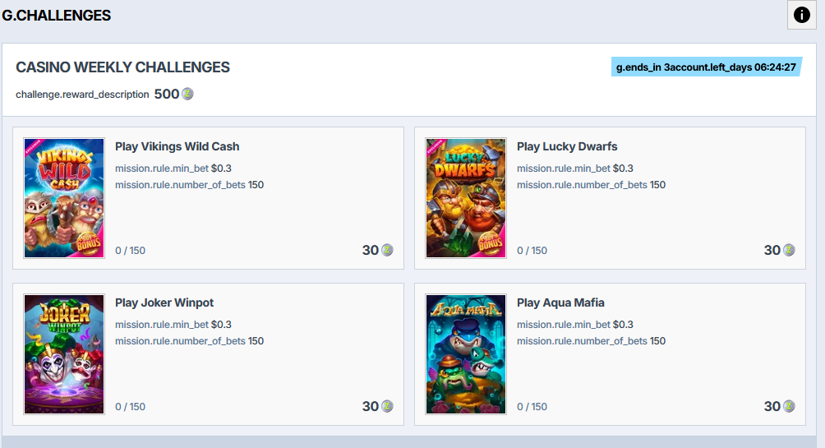Viewport: 825px width, 448px height.
Task: Click the coin icon on Lucky Dwarfs card
Action: [789, 250]
